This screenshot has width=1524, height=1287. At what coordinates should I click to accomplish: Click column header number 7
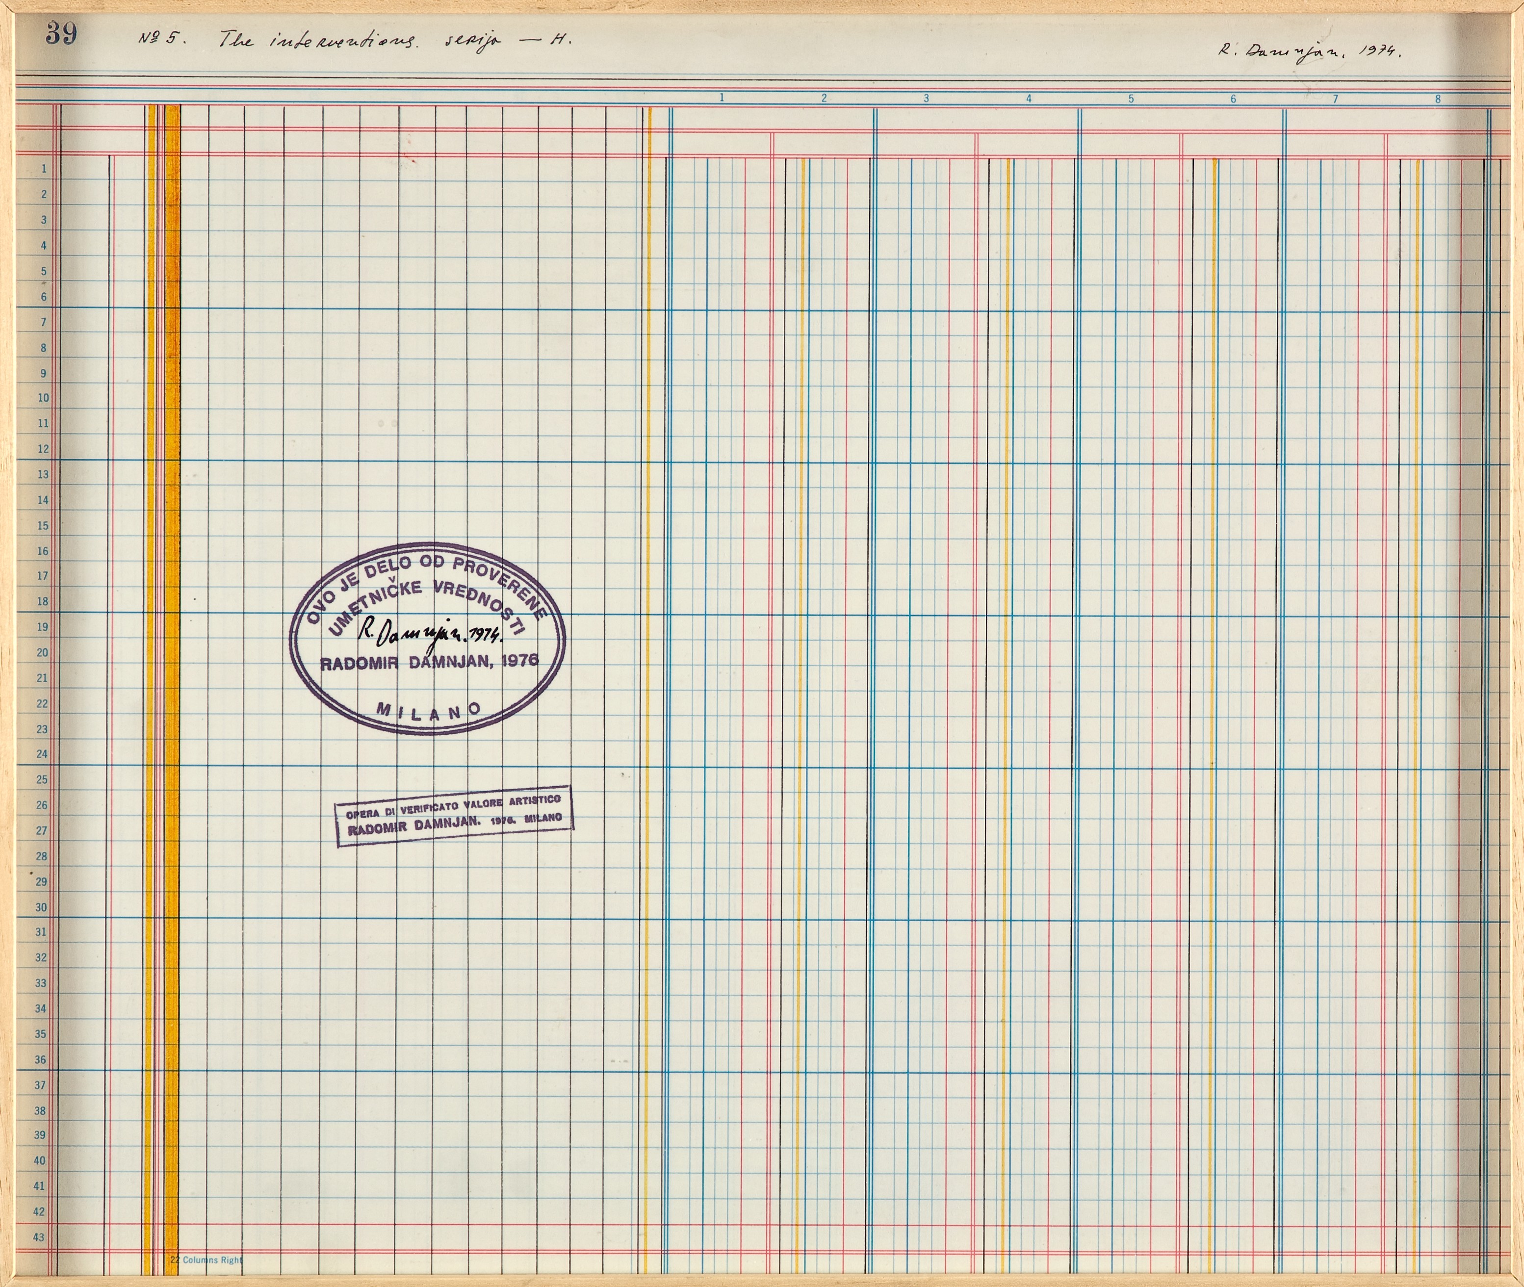pyautogui.click(x=1336, y=99)
